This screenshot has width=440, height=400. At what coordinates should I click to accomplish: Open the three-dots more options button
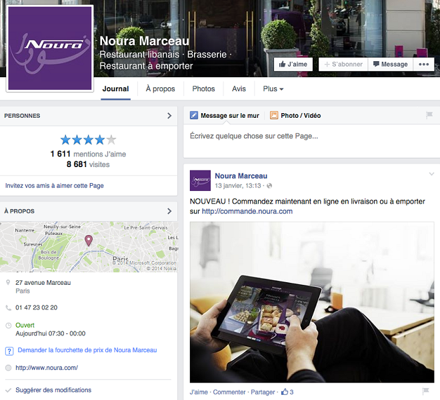(x=424, y=65)
